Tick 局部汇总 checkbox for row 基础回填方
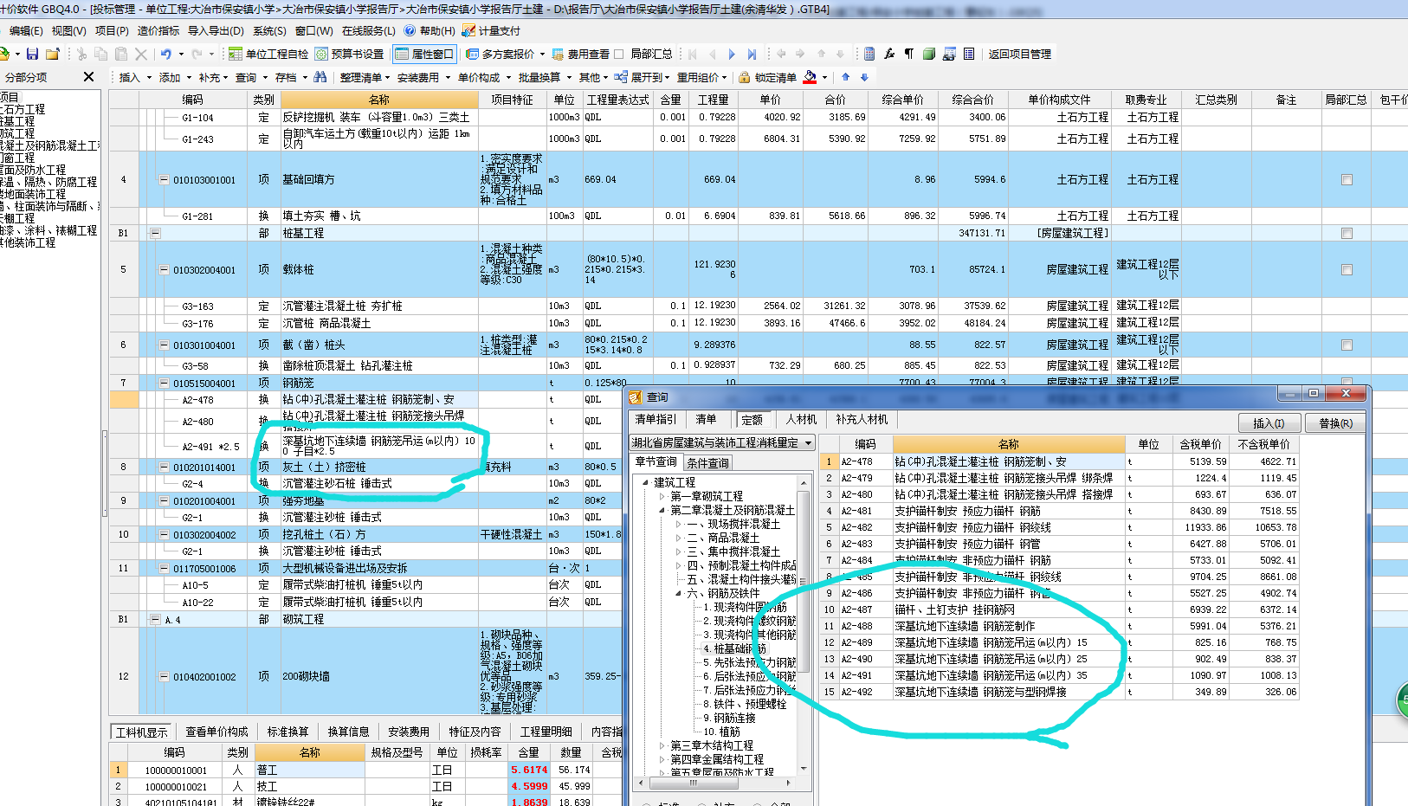This screenshot has width=1408, height=806. click(x=1347, y=180)
